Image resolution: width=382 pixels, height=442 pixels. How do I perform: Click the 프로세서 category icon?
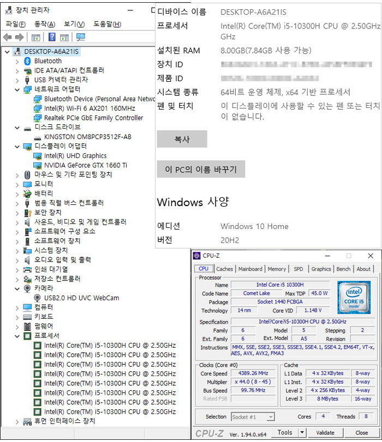pyautogui.click(x=27, y=336)
